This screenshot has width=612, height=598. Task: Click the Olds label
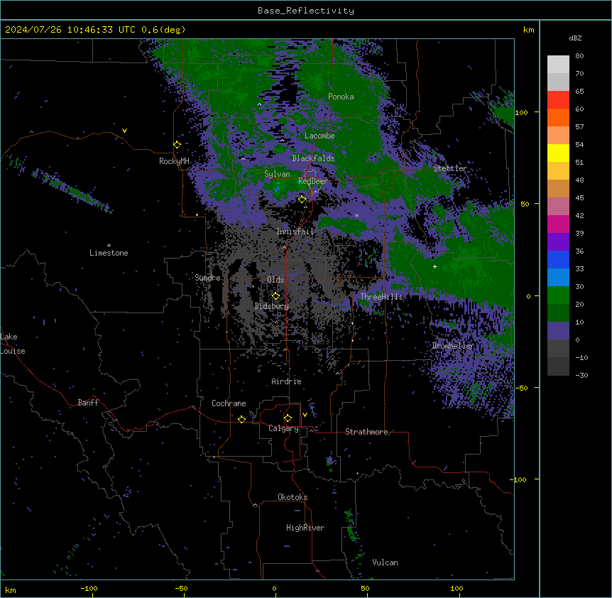click(275, 280)
